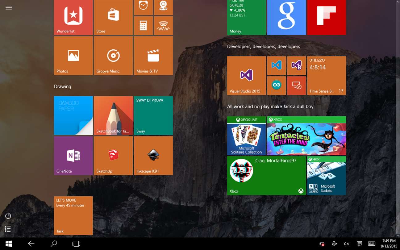Open the Store tile

coord(113,17)
